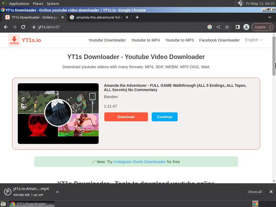Viewport: 276px width, 207px height.
Task: Bookmark this page with star icon
Action: click(227, 27)
